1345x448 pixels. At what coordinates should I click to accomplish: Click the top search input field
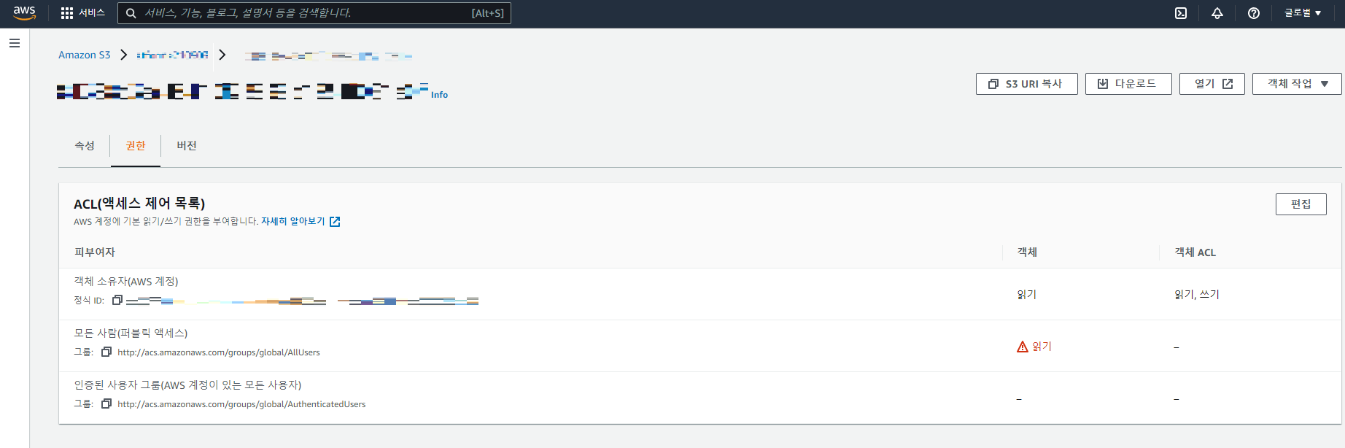314,12
